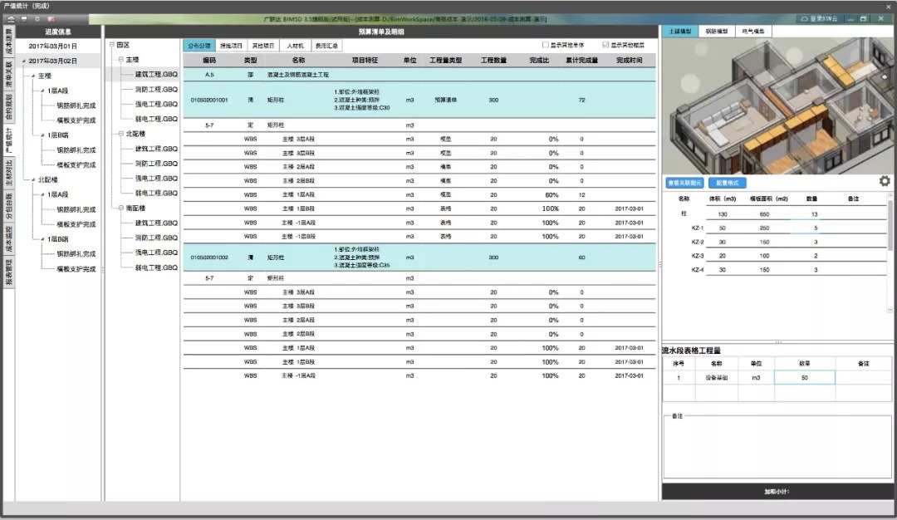Image resolution: width=897 pixels, height=520 pixels.
Task: Open the 电气模型 model tab
Action: click(752, 32)
